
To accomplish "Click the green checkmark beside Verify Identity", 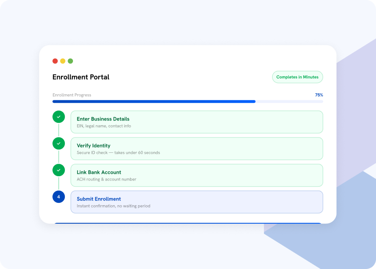I will 59,143.
